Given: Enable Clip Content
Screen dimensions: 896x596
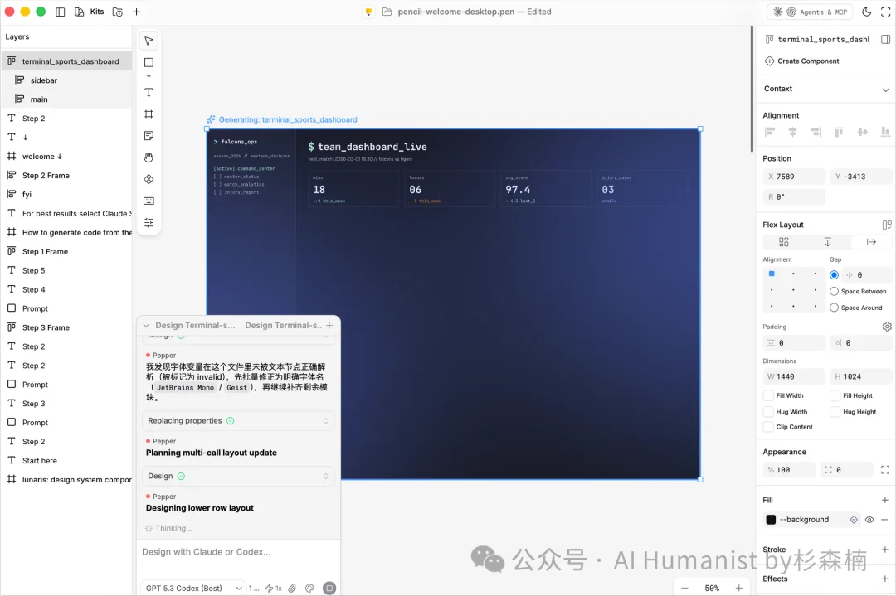Looking at the screenshot, I should [769, 427].
